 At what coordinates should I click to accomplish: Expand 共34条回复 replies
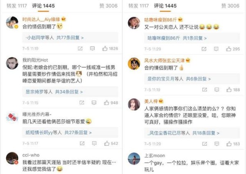click(x=69, y=92)
